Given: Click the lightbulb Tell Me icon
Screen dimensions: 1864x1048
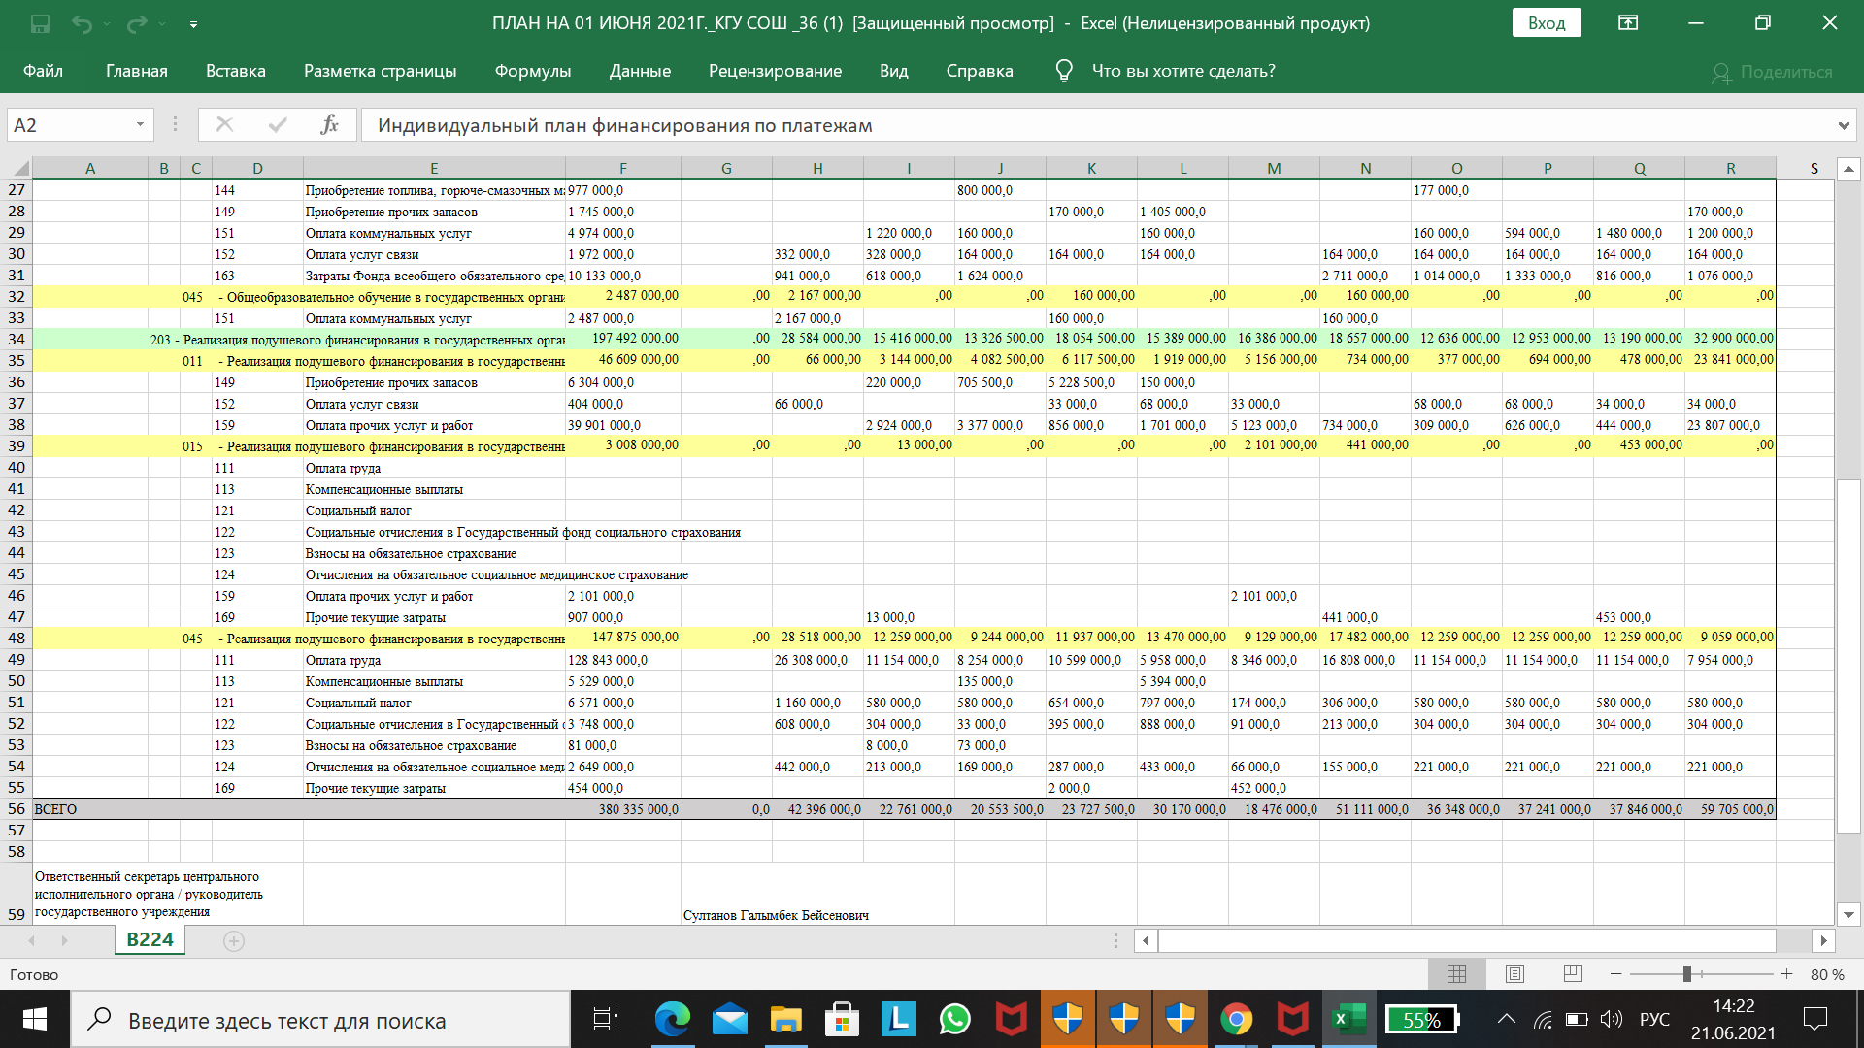Looking at the screenshot, I should point(1064,71).
